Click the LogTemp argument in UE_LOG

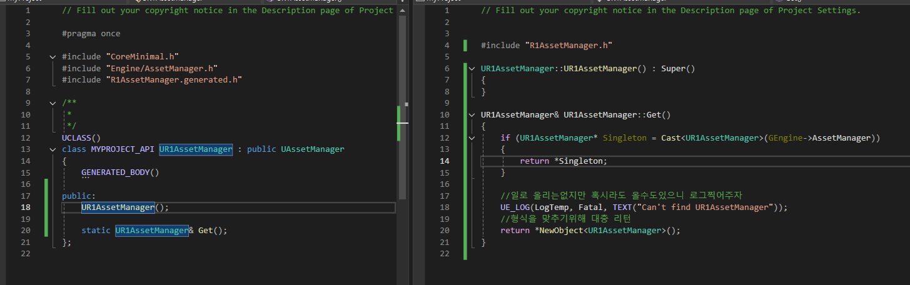tap(552, 207)
